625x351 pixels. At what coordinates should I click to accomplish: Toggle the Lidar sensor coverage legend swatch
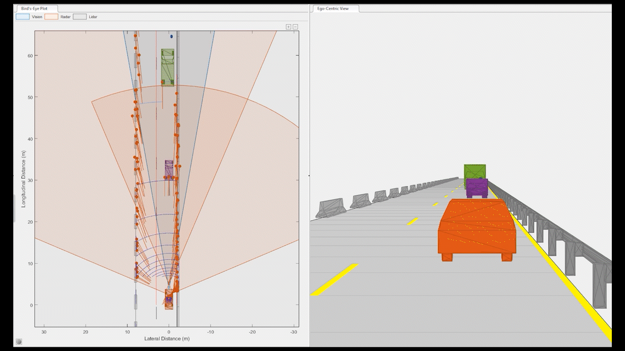pyautogui.click(x=80, y=17)
